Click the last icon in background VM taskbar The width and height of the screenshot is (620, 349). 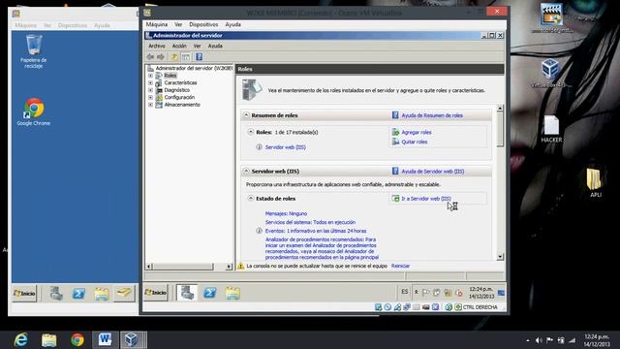coord(124,293)
